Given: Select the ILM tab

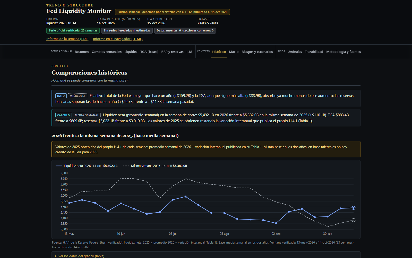Looking at the screenshot, I should (189, 52).
